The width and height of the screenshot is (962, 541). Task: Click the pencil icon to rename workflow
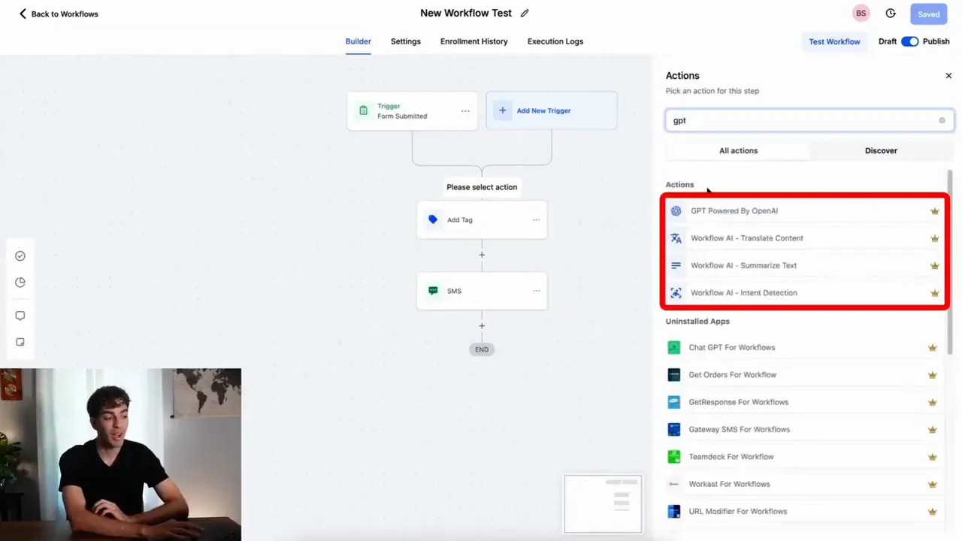[x=525, y=14]
